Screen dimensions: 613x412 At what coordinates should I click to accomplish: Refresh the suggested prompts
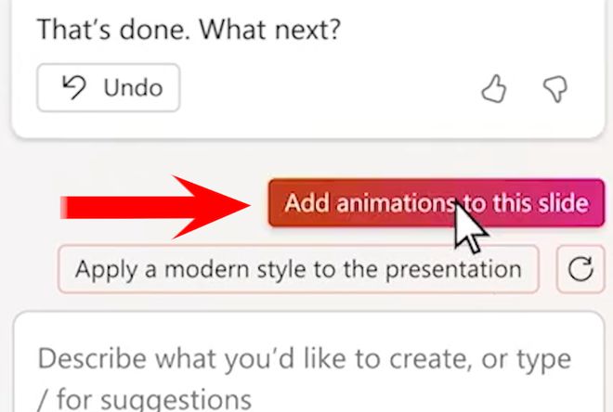coord(580,270)
